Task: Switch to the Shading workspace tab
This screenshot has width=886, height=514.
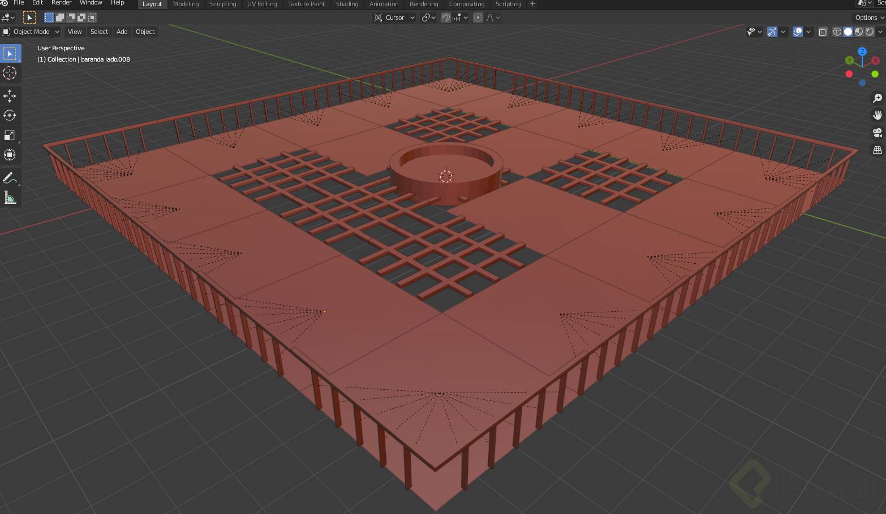Action: (x=347, y=4)
